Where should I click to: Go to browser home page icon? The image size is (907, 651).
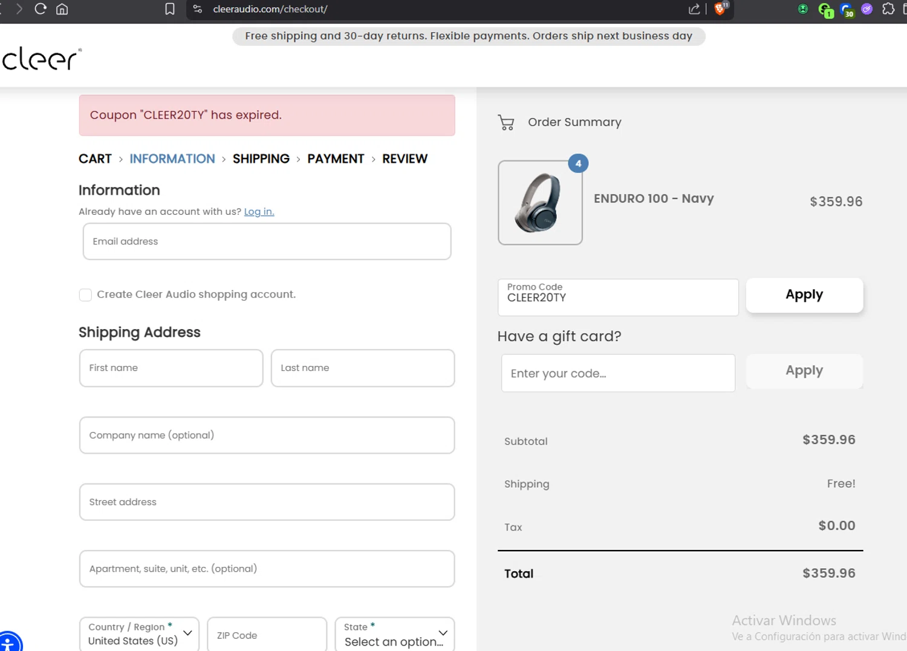click(62, 9)
